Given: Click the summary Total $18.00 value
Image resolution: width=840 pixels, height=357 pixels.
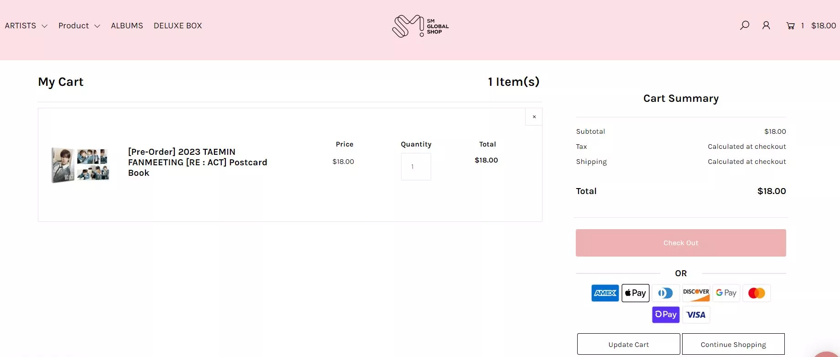Looking at the screenshot, I should coord(772,191).
